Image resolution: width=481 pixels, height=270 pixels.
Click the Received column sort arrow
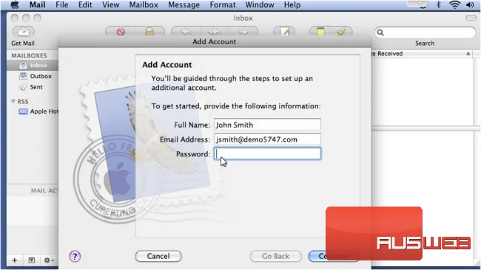coord(468,54)
